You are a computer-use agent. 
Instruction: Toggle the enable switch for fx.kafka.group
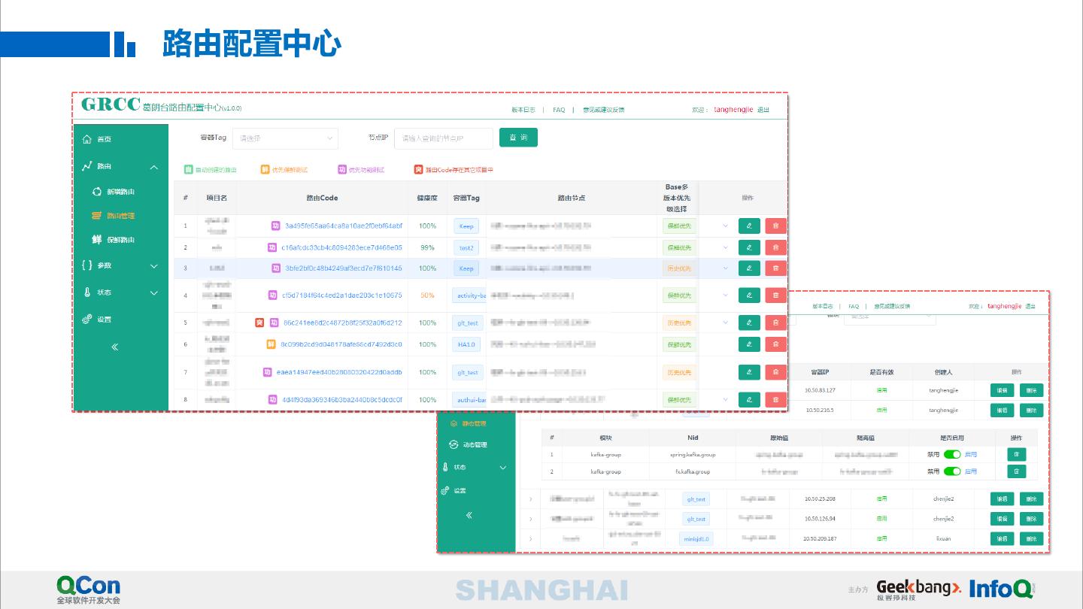[x=951, y=471]
